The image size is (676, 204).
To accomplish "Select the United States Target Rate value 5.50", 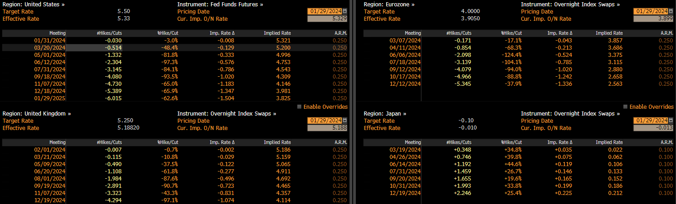I will tap(124, 11).
